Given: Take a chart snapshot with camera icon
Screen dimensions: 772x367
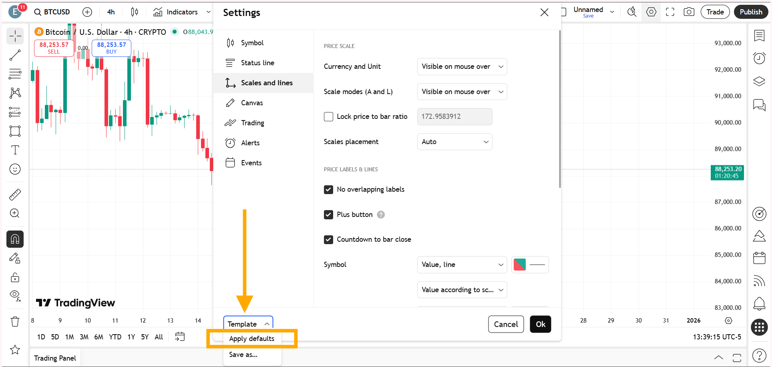Looking at the screenshot, I should 689,12.
